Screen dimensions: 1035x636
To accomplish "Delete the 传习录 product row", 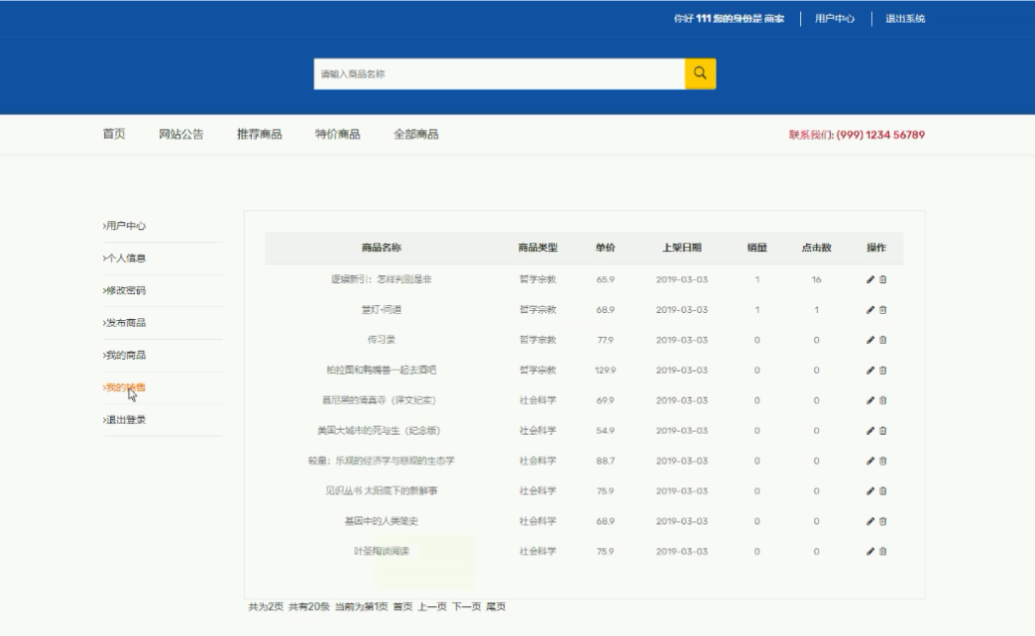I will click(x=883, y=341).
